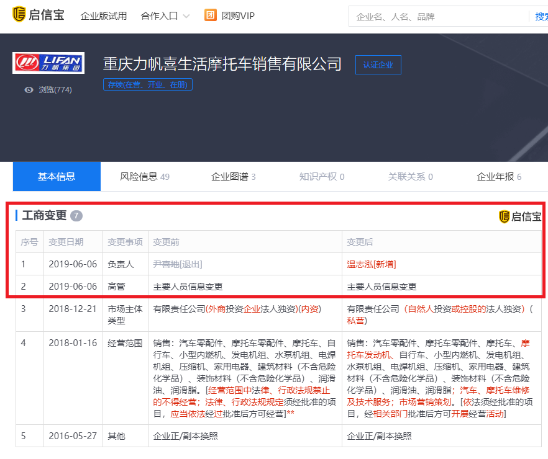Open the 团购VIP link
Screen dimensions: 548x459
pos(238,16)
